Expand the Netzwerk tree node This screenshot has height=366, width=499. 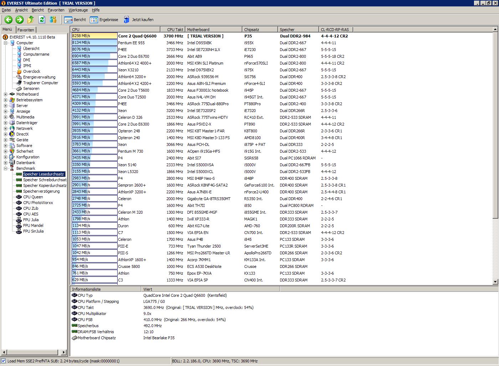click(6, 128)
